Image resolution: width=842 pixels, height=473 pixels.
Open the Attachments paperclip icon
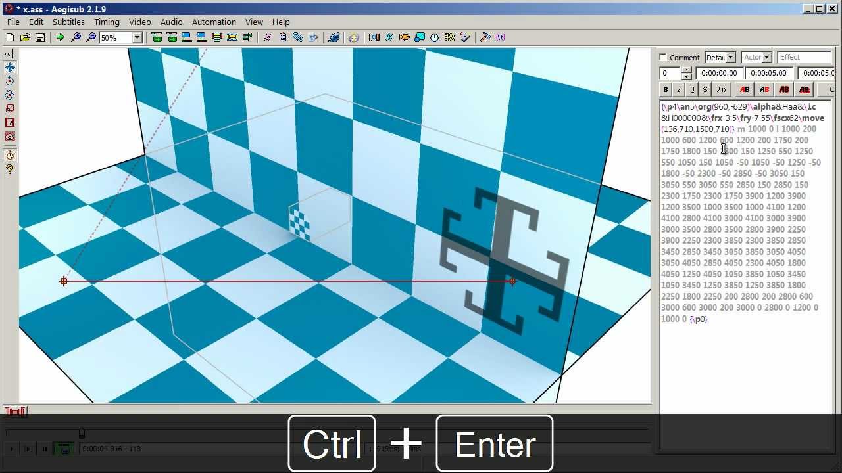[x=298, y=37]
